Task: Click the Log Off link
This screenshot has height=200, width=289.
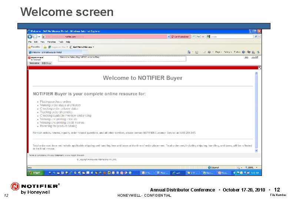Action: click(255, 57)
